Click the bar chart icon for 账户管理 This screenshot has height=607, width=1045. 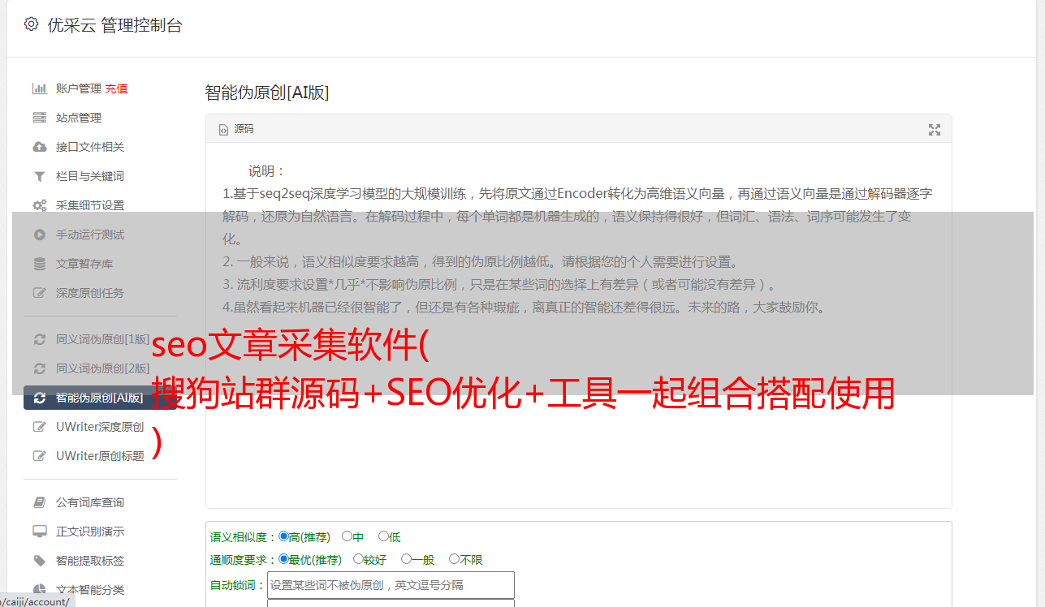tap(39, 88)
